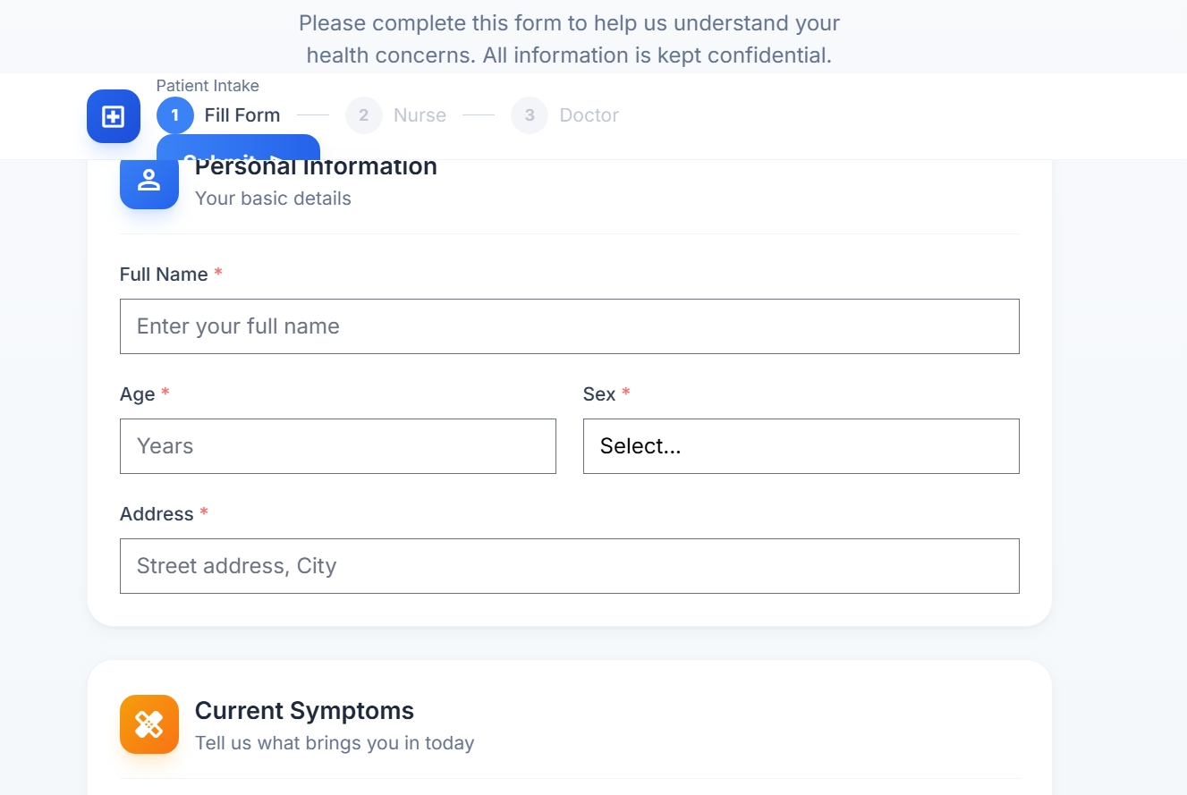1187x795 pixels.
Task: Open the Sex dropdown
Action: 801,446
